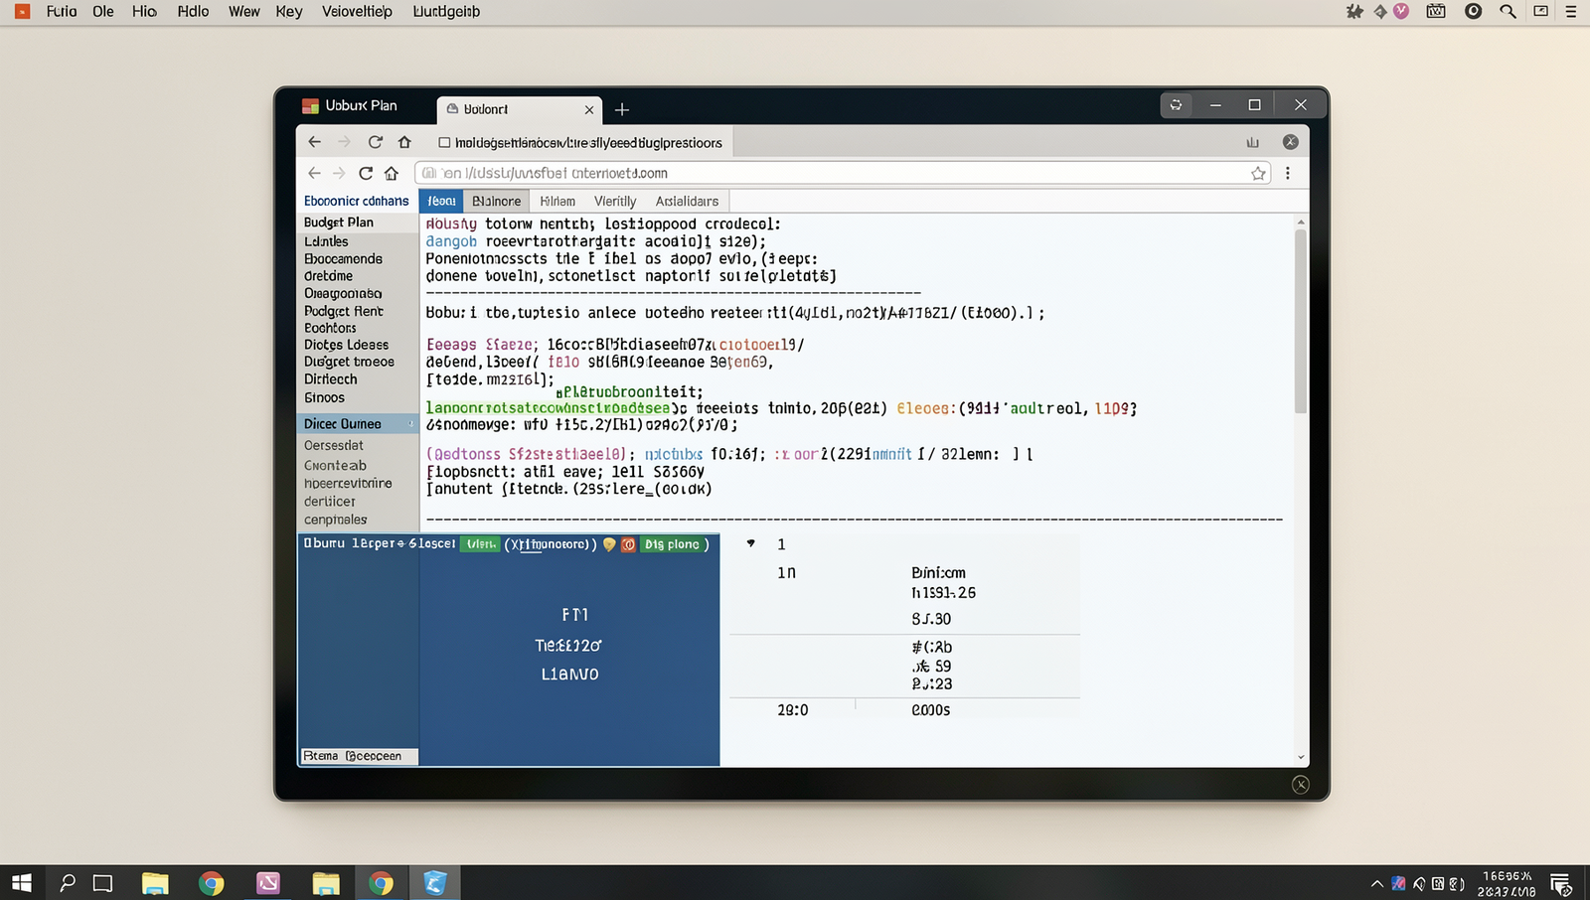Click the bar chart icon in toolbar
Image resolution: width=1590 pixels, height=900 pixels.
[x=1252, y=142]
